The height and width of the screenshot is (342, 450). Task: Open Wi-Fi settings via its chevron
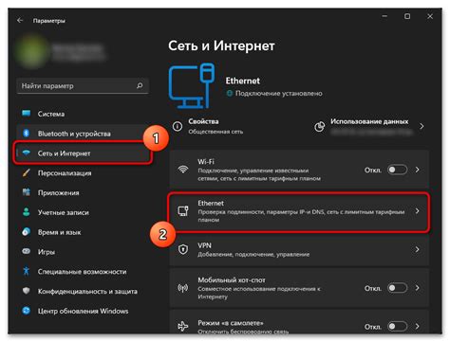(x=418, y=170)
